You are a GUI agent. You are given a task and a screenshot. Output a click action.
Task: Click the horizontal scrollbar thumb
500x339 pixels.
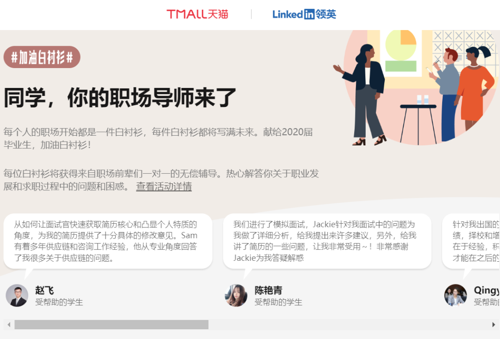click(111, 325)
